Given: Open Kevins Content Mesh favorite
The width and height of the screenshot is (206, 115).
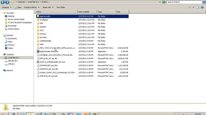Looking at the screenshot, I should pyautogui.click(x=16, y=19).
